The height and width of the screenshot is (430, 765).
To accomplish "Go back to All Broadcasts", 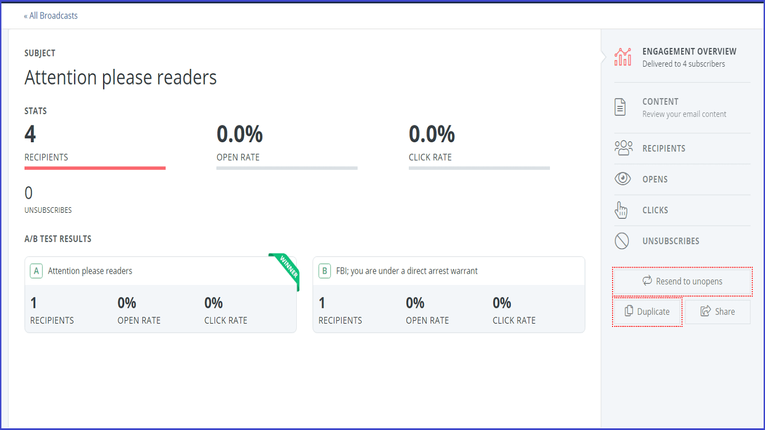I will 50,16.
